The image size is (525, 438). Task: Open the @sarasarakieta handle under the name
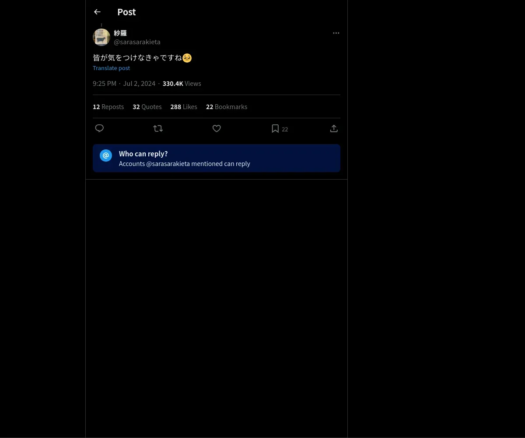pyautogui.click(x=137, y=42)
